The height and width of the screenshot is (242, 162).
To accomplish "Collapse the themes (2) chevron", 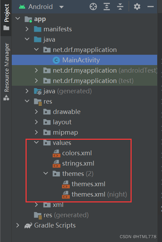I will [x=46, y=173].
